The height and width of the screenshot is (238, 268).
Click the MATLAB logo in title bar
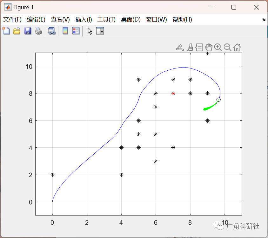point(8,7)
